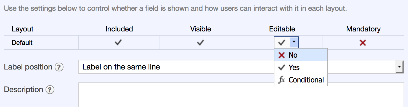The width and height of the screenshot is (408, 107).
Task: Open help icon beside Description
Action: tap(50, 90)
